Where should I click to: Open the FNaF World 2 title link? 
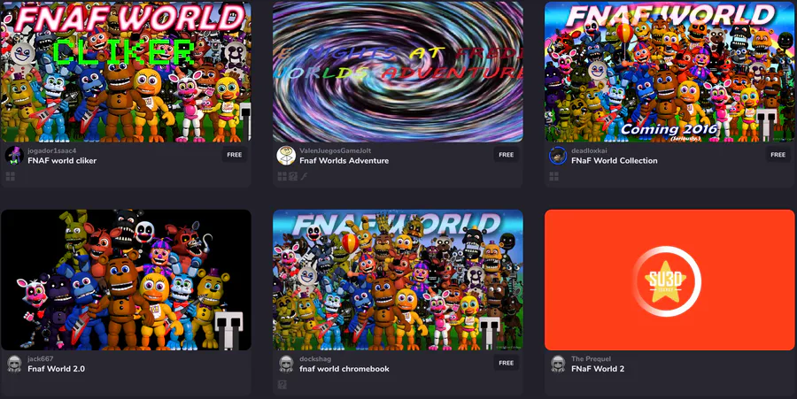point(598,369)
